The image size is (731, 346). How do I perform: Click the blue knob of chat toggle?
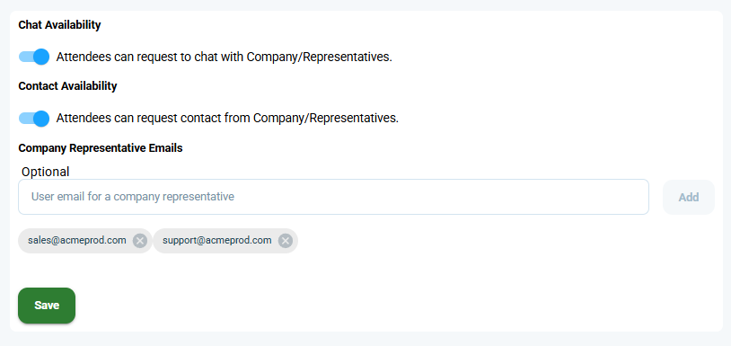click(x=41, y=57)
